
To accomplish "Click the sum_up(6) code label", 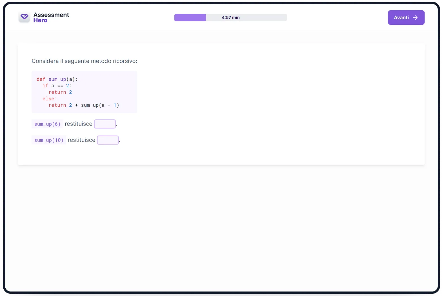I will pos(47,124).
